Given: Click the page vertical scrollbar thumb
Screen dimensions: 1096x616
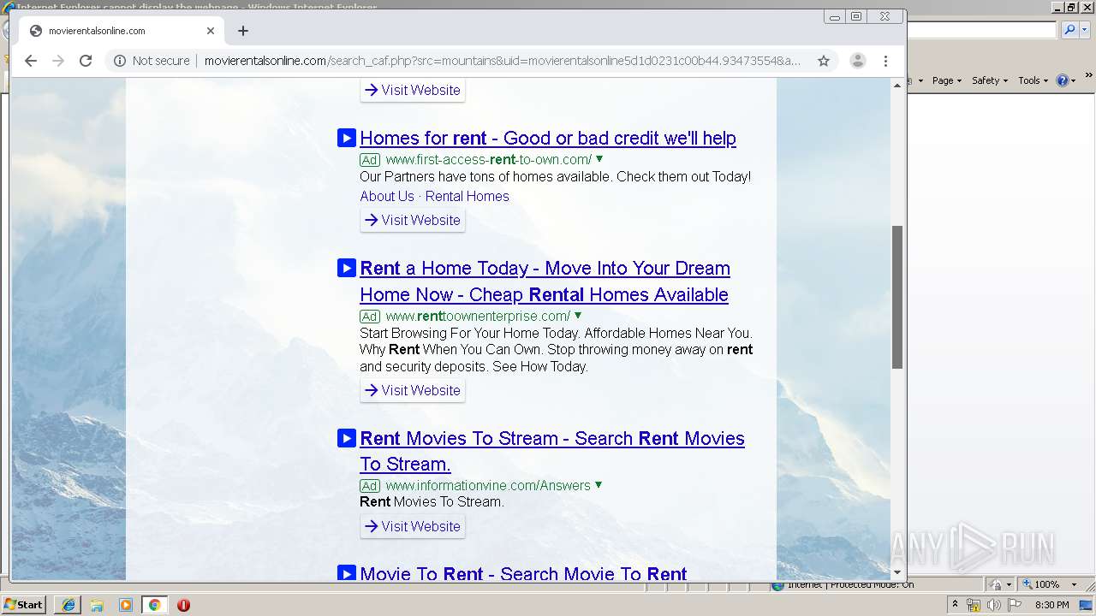Looking at the screenshot, I should coord(897,297).
